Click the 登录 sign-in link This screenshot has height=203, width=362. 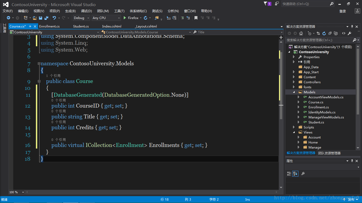tap(343, 11)
